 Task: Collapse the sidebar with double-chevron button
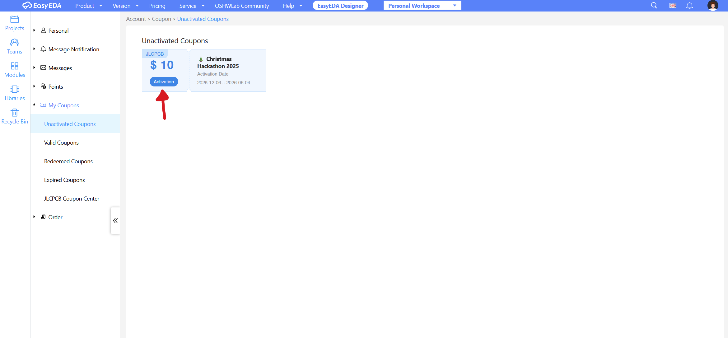coord(115,220)
